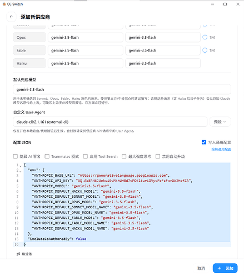Screen dimensions: 244x277
Task: Click the Fable role label
Action: point(29,50)
